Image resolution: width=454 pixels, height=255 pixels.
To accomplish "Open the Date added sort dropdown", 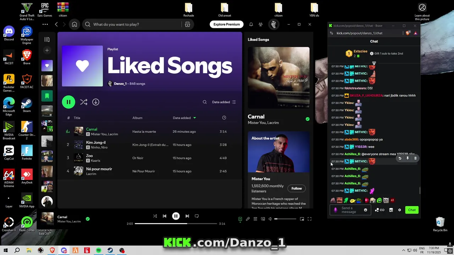I will pyautogui.click(x=224, y=102).
